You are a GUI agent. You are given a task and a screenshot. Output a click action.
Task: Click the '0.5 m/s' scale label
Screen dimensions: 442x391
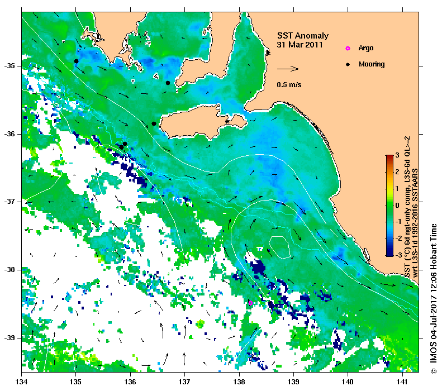tap(289, 84)
